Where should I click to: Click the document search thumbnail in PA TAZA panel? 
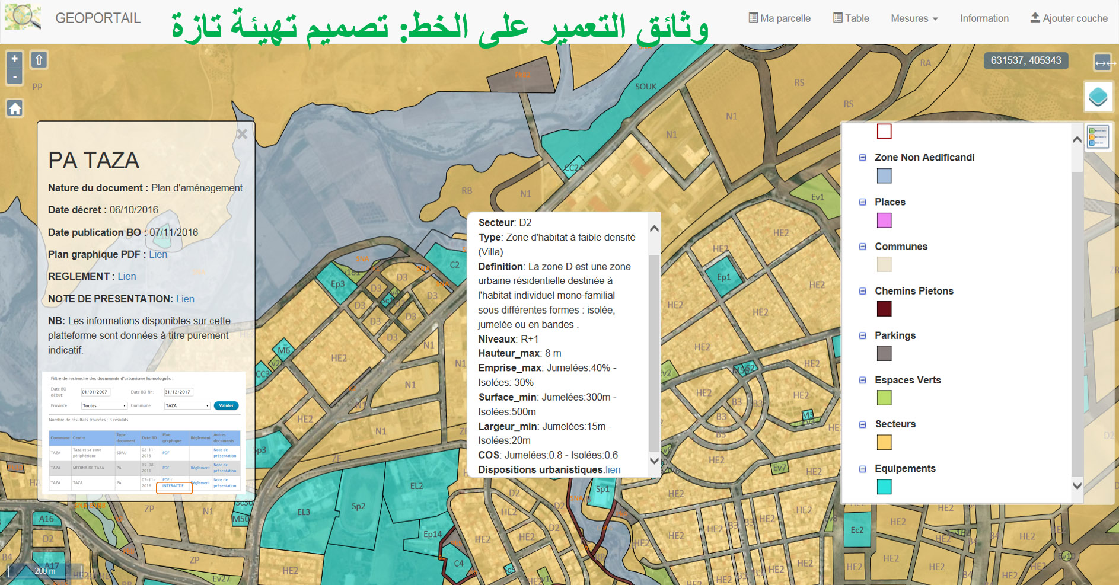[x=145, y=433]
